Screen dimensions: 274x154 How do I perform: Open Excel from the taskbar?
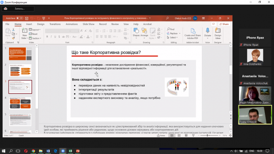tap(70, 151)
